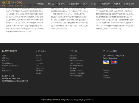This screenshot has width=139, height=103.
Task: Open the Twitter footer link
Action: 106,73
